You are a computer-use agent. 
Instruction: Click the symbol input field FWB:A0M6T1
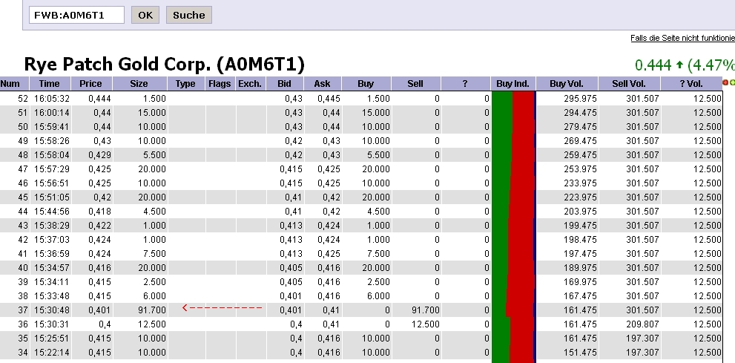(x=77, y=15)
